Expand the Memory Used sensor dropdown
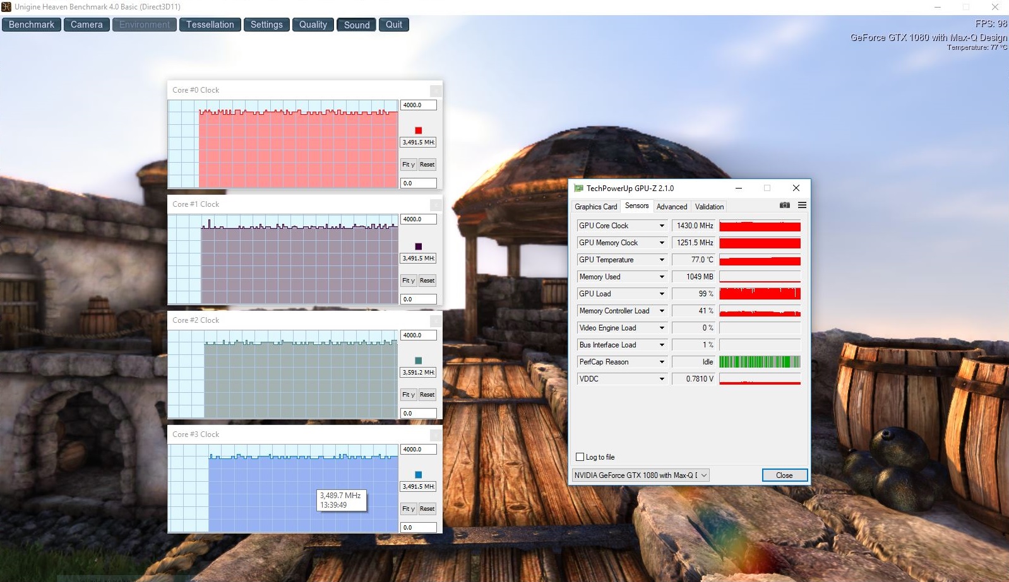Viewport: 1009px width, 582px height. (x=662, y=277)
